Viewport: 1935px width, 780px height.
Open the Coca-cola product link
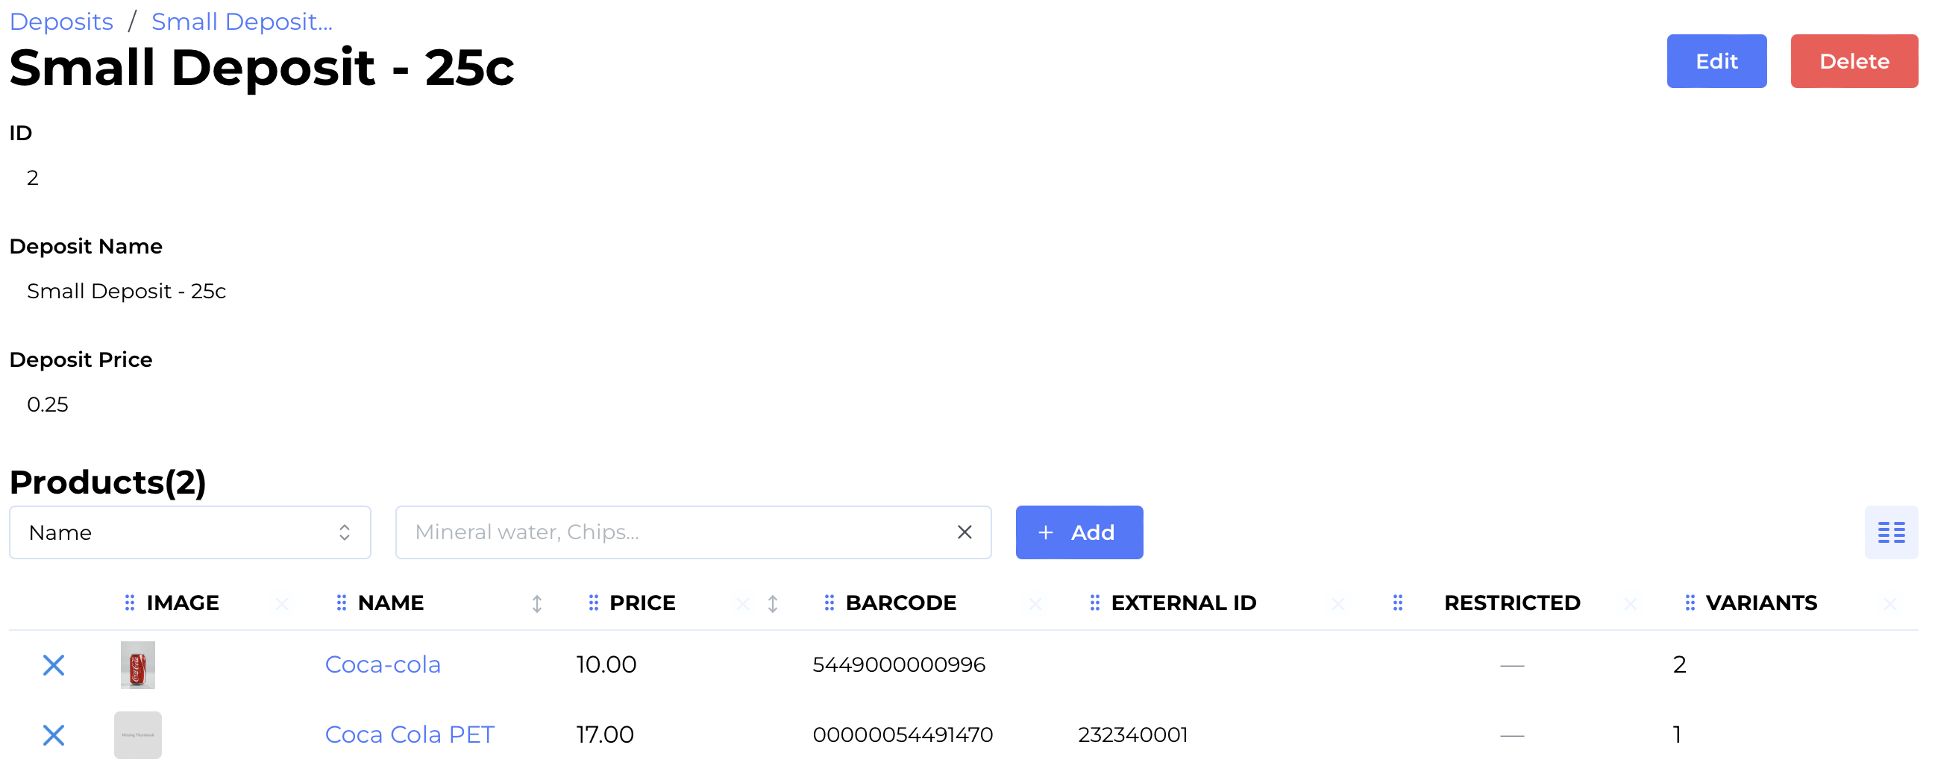[383, 665]
